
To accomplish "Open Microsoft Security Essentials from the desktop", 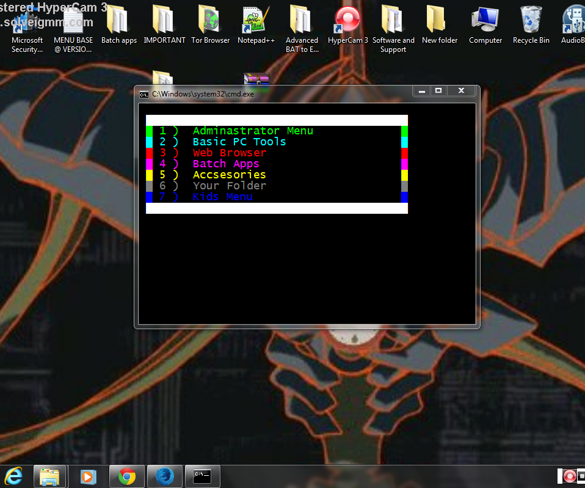I will click(x=27, y=21).
